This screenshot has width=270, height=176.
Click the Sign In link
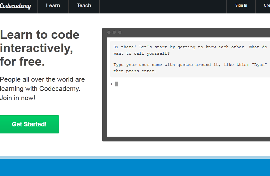(x=241, y=5)
